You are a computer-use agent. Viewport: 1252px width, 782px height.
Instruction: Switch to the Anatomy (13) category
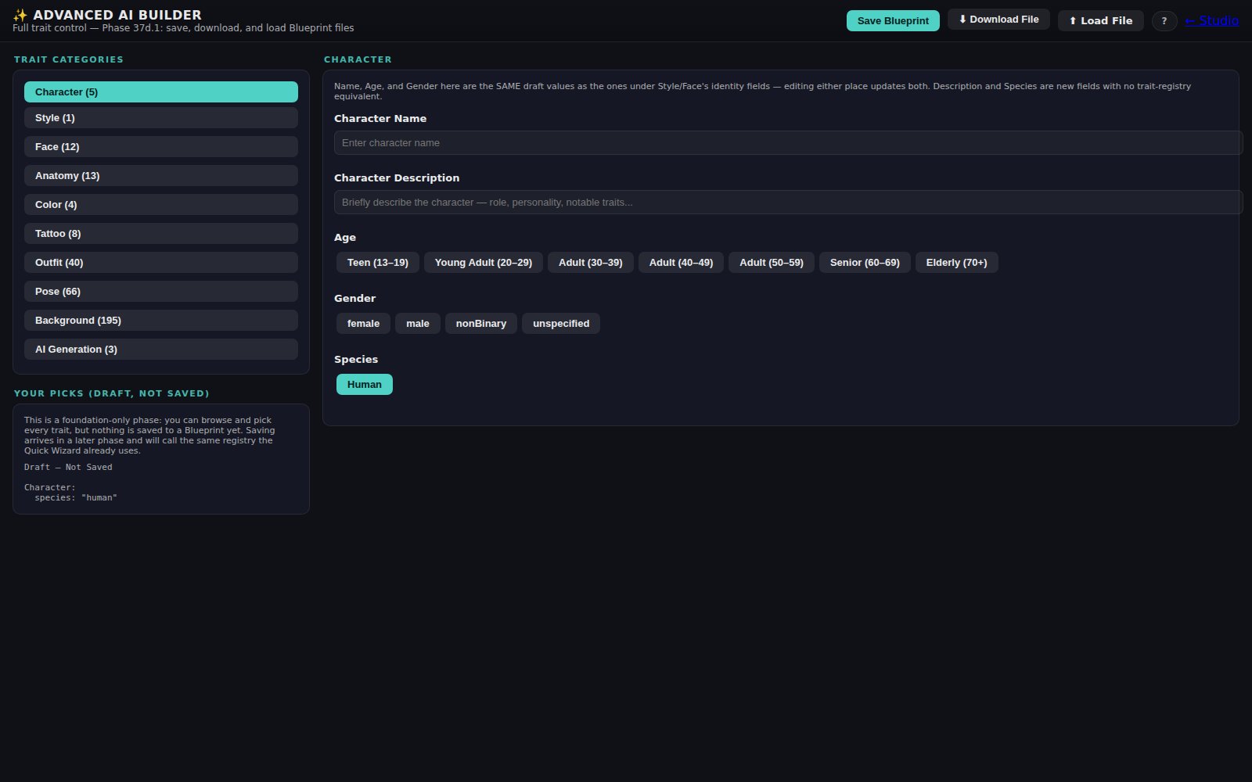tap(161, 176)
